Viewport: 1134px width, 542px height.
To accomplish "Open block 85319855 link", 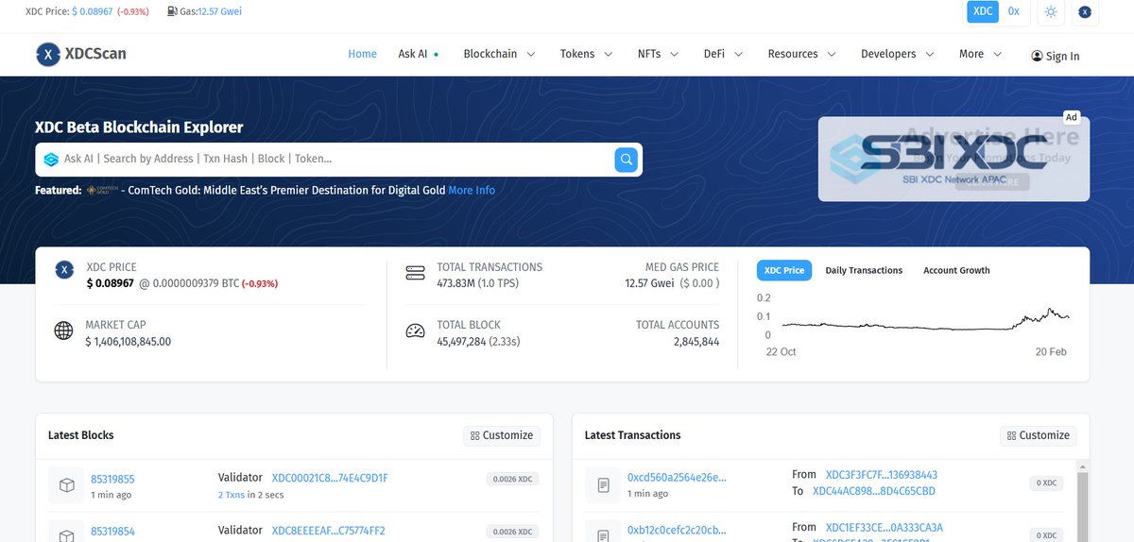I will pos(112,479).
